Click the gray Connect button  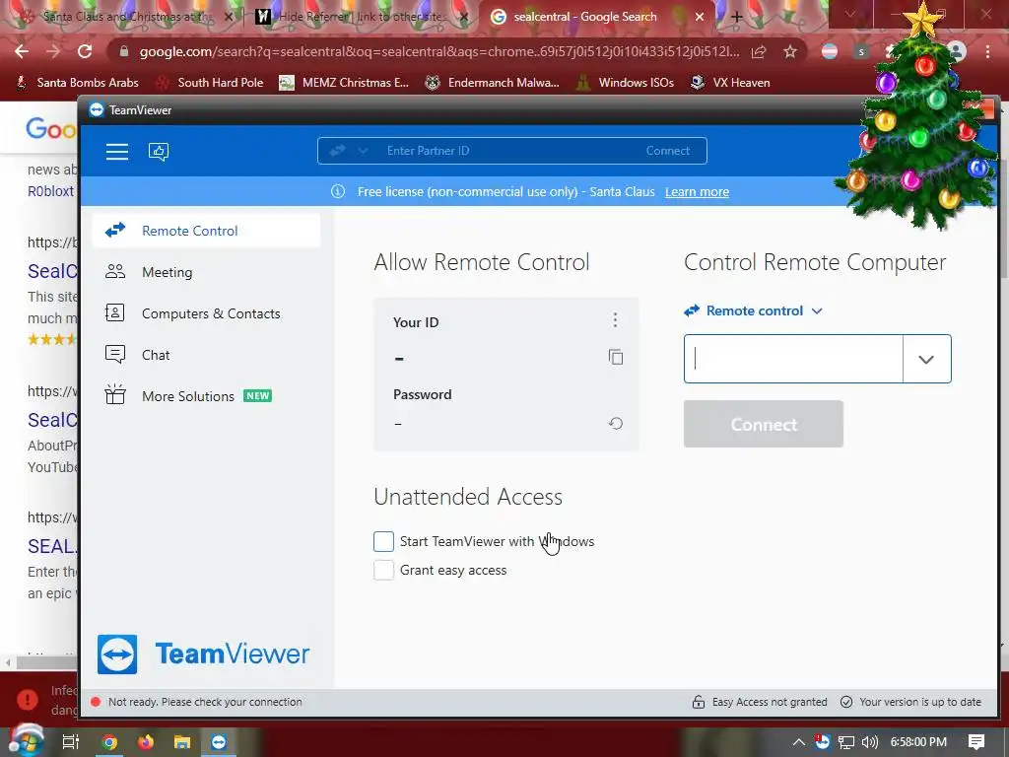pos(764,424)
